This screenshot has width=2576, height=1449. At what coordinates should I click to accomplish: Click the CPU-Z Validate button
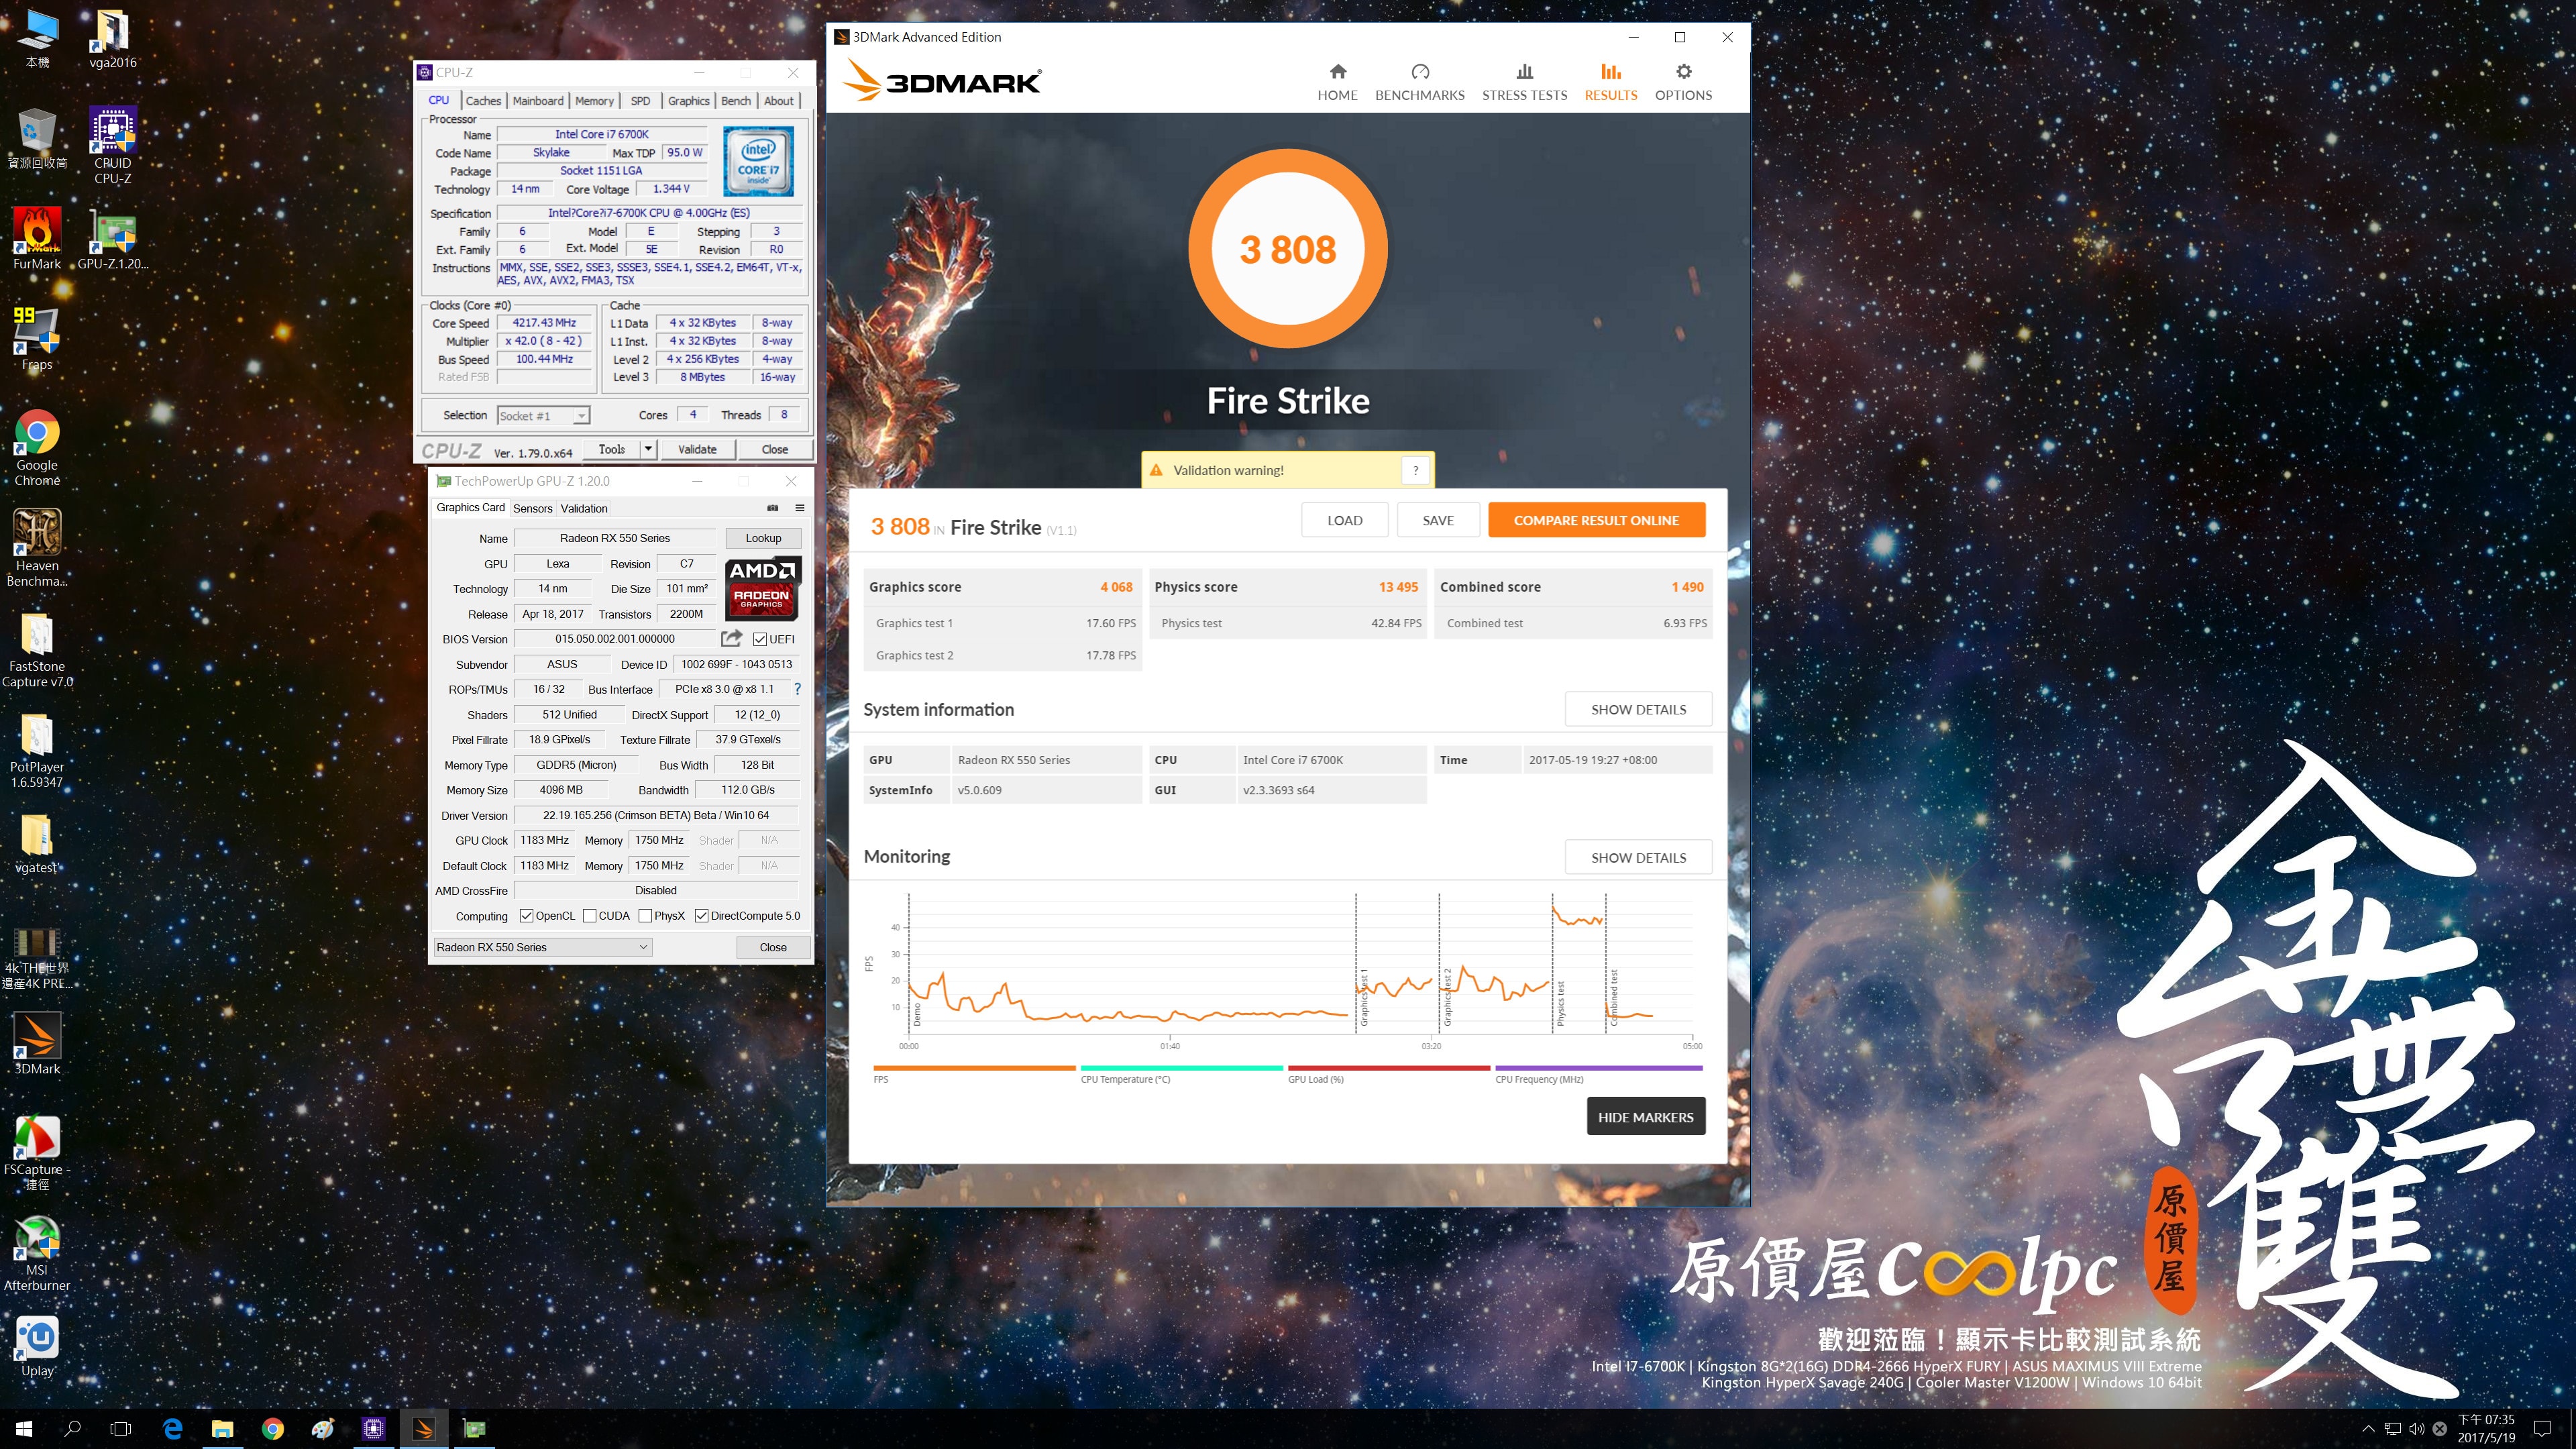(697, 449)
